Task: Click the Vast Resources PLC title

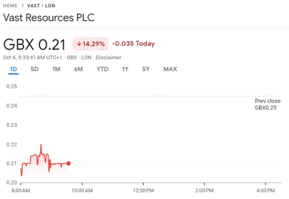Action: 49,18
